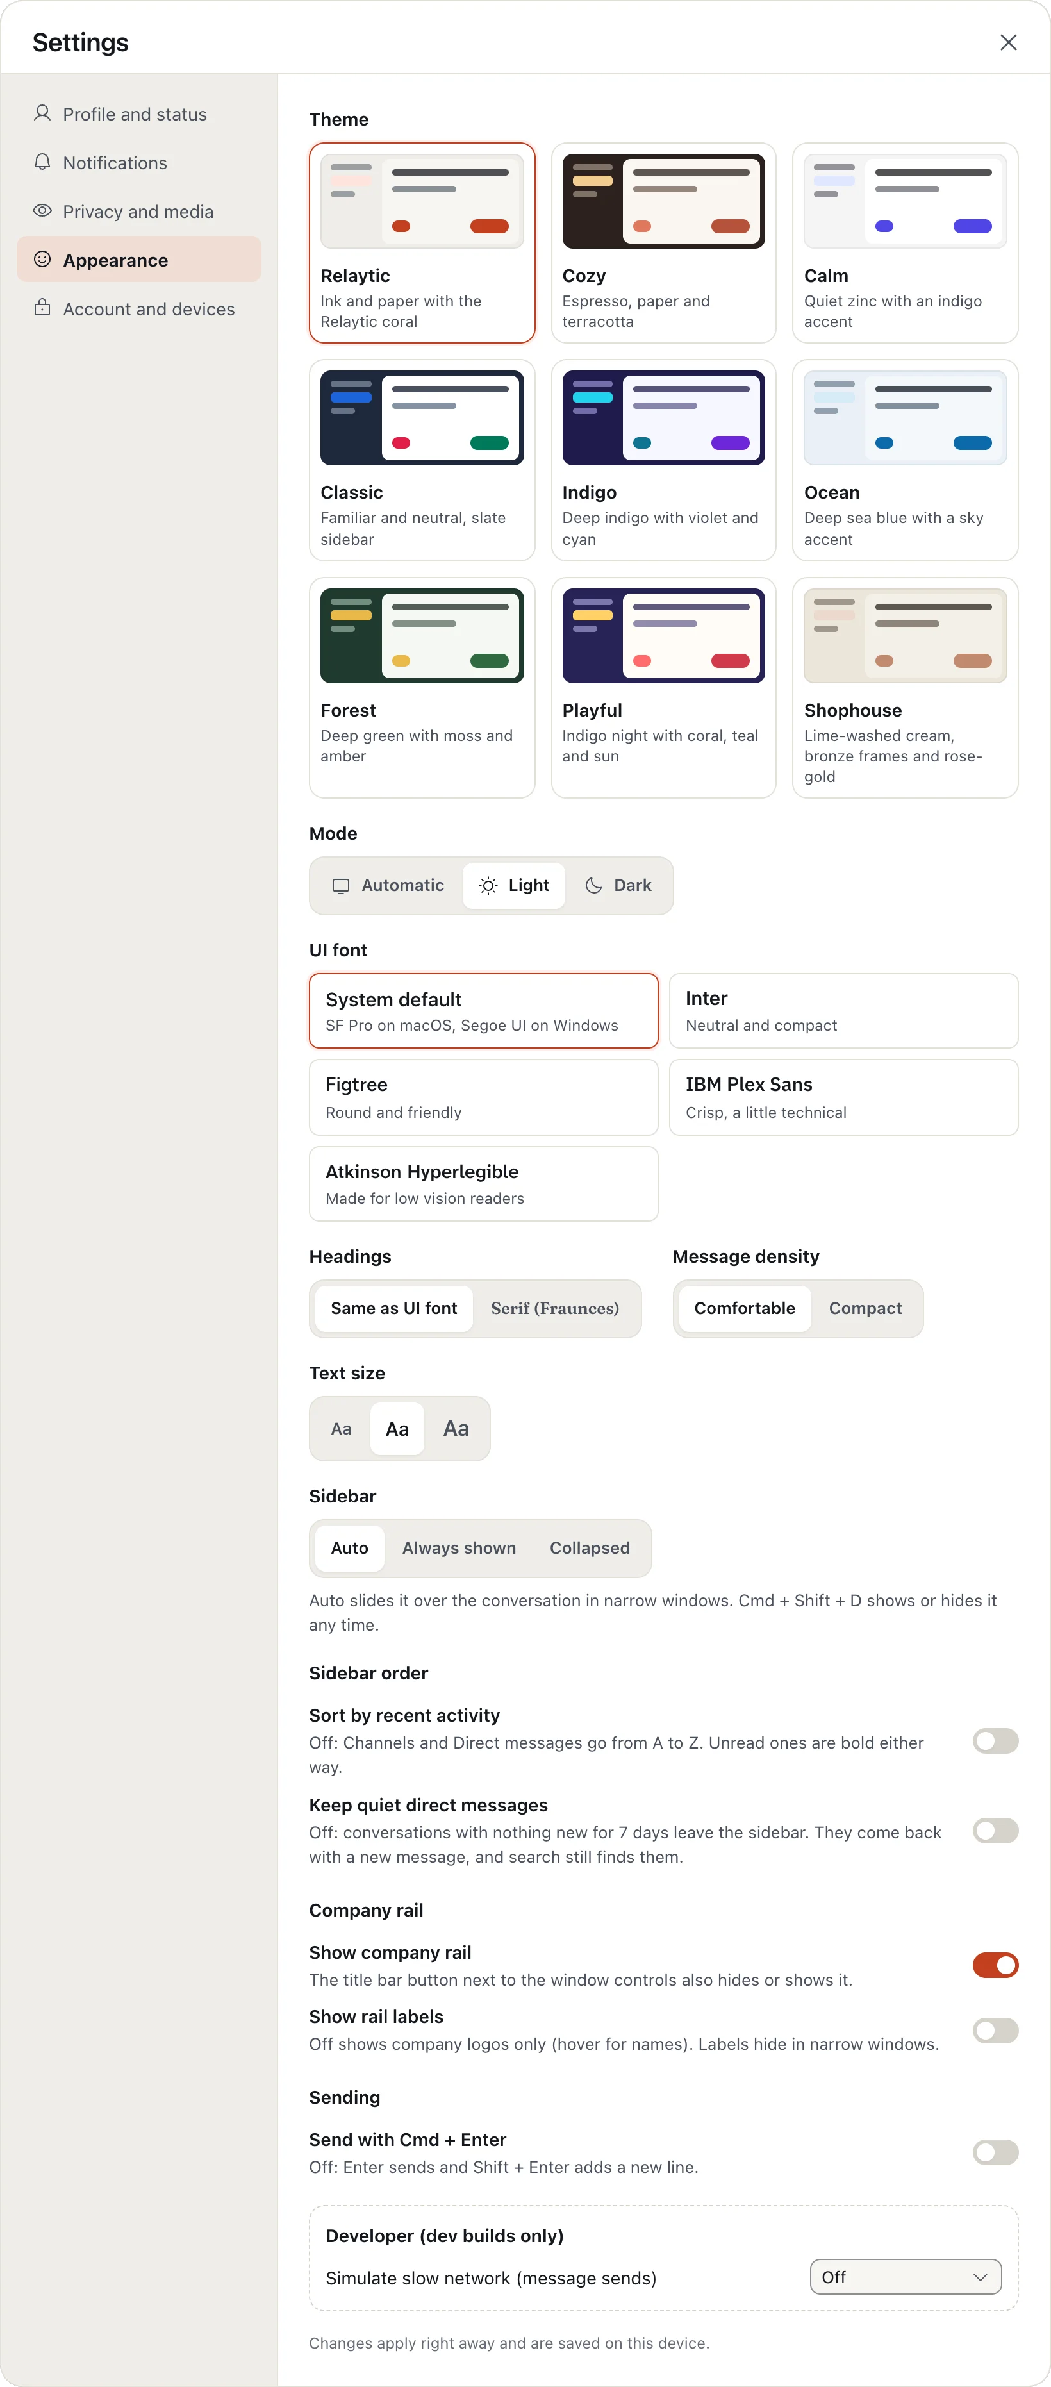
Task: Choose the Classic theme card
Action: (x=422, y=460)
